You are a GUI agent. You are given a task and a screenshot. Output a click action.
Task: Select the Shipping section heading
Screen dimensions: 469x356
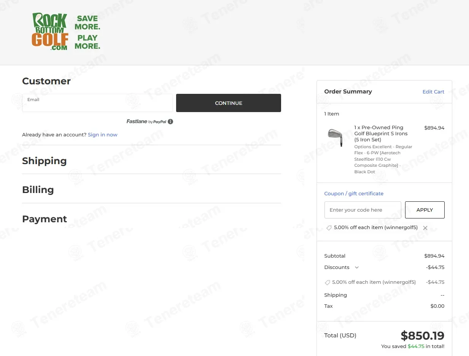(x=45, y=161)
